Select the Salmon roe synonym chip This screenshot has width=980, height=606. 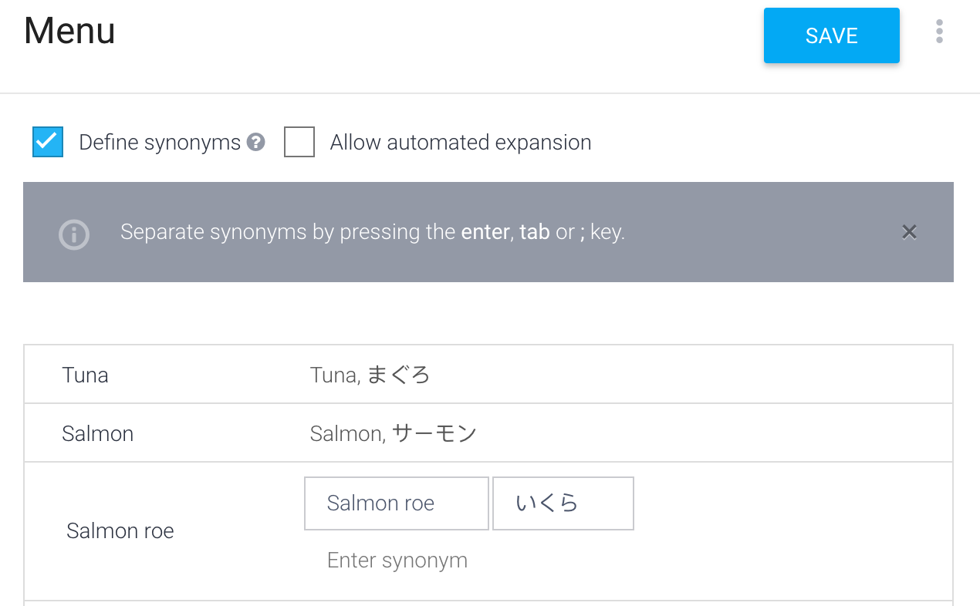[397, 503]
